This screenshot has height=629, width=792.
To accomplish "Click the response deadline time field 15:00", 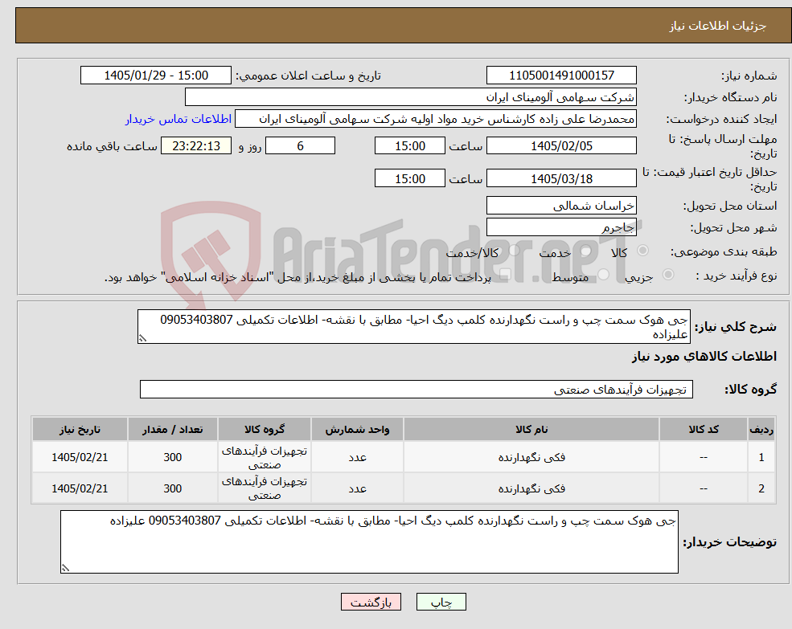I will click(409, 146).
